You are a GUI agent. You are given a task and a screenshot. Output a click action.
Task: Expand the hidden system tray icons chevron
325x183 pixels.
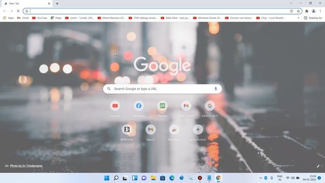point(261,178)
